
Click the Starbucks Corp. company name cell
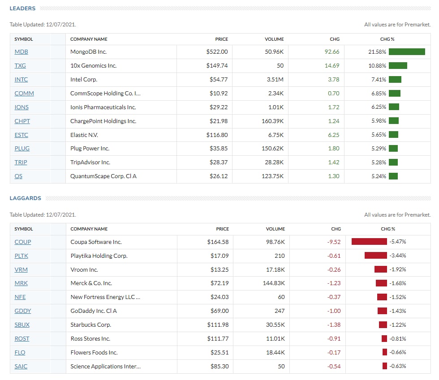[90, 325]
